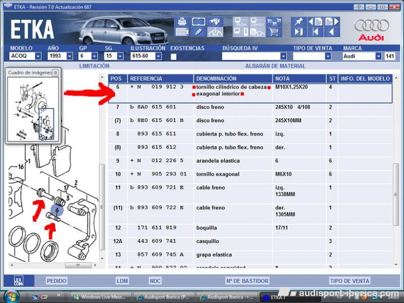Viewport: 404px width, 303px height.
Task: Open the Windows Start orb
Action: coord(11,296)
